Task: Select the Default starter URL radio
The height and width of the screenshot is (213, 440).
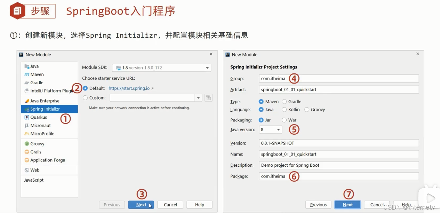Action: click(x=86, y=88)
